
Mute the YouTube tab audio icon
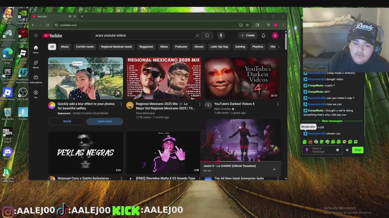pos(70,16)
